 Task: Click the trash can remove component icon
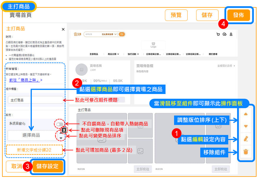pos(246,152)
